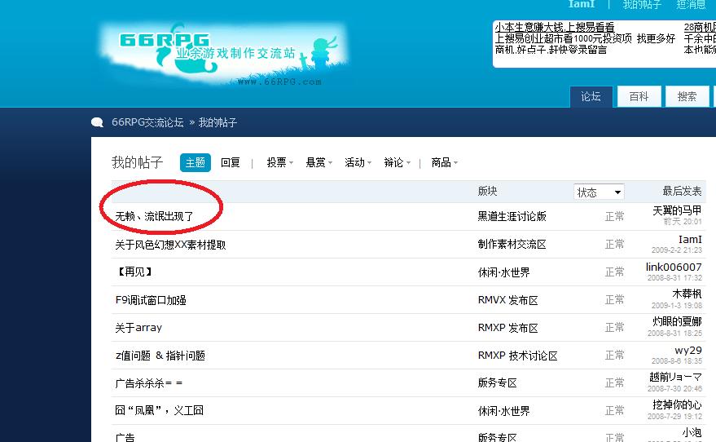Screen dimensions: 716x442
Task: Open 短消息 link in the top bar
Action: tap(691, 5)
